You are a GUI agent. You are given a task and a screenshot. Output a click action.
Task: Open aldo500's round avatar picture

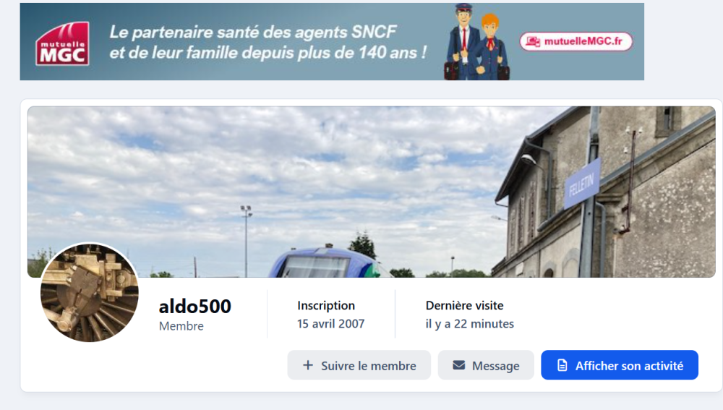(90, 292)
